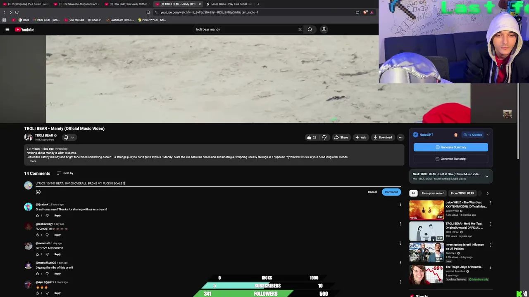Click the #trending hashtag in the description
The width and height of the screenshot is (529, 297).
click(61, 148)
